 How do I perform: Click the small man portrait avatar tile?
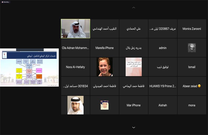[104, 105]
